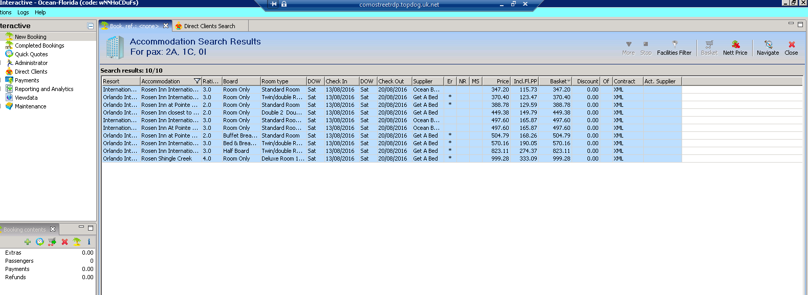This screenshot has height=295, width=808.
Task: Open Completed Bookings in the sidebar
Action: 39,46
